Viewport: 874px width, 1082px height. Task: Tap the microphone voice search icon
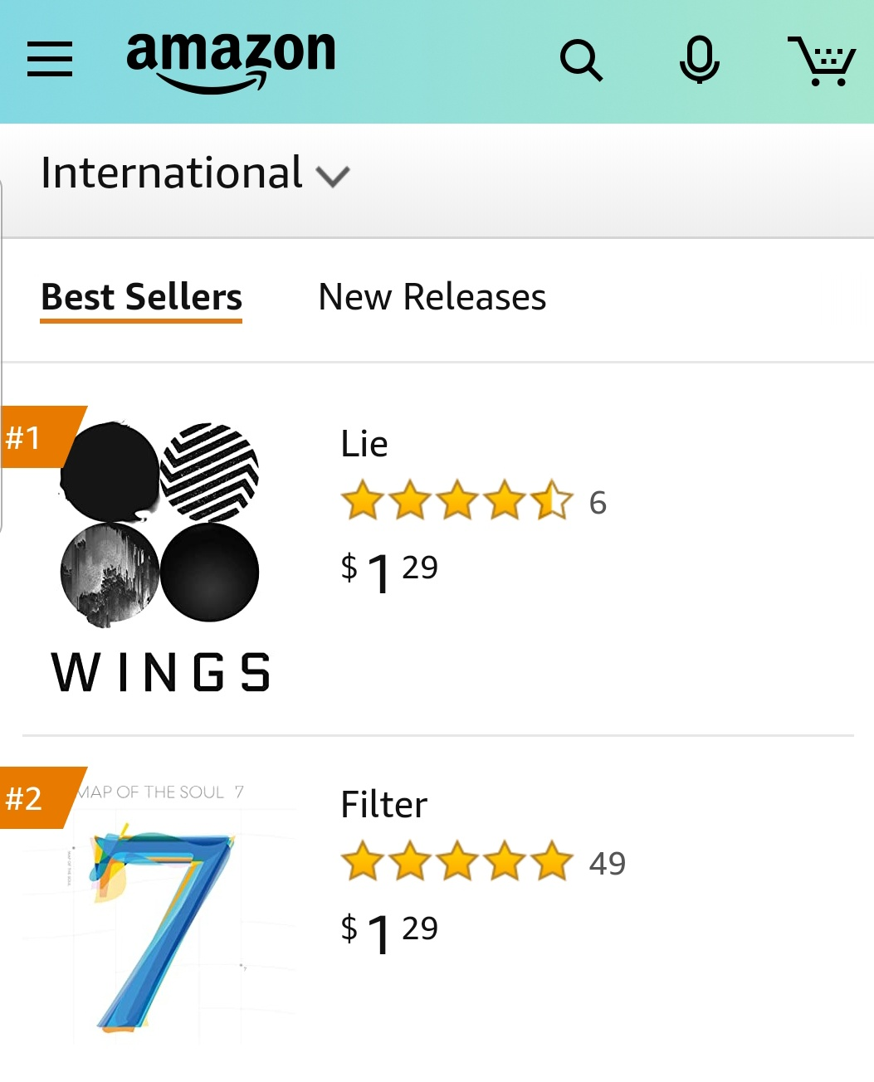point(699,61)
